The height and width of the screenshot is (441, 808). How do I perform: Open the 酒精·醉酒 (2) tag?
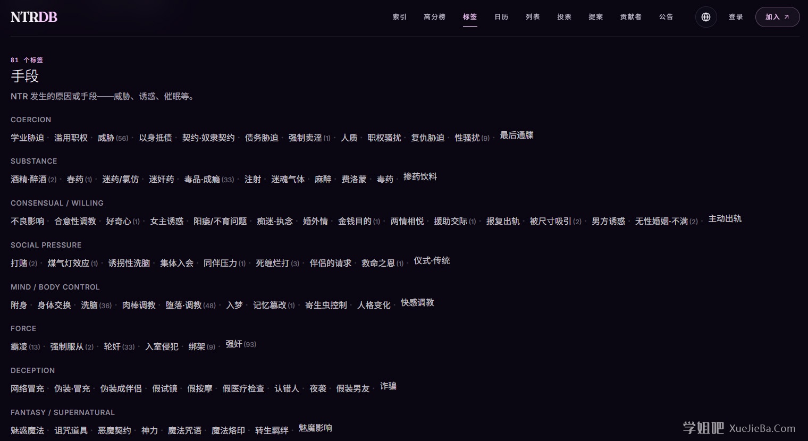(x=33, y=179)
